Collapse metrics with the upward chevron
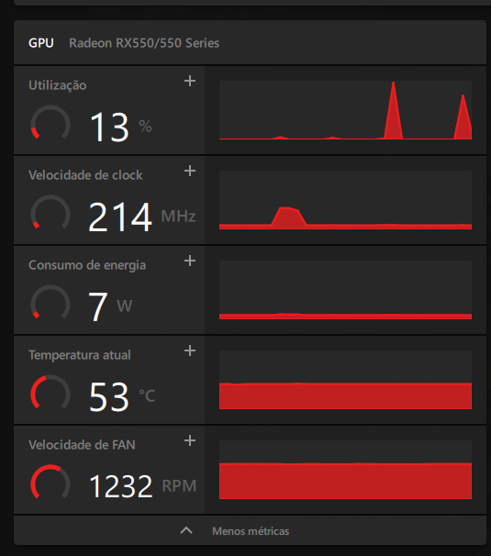The height and width of the screenshot is (556, 491). pos(186,531)
